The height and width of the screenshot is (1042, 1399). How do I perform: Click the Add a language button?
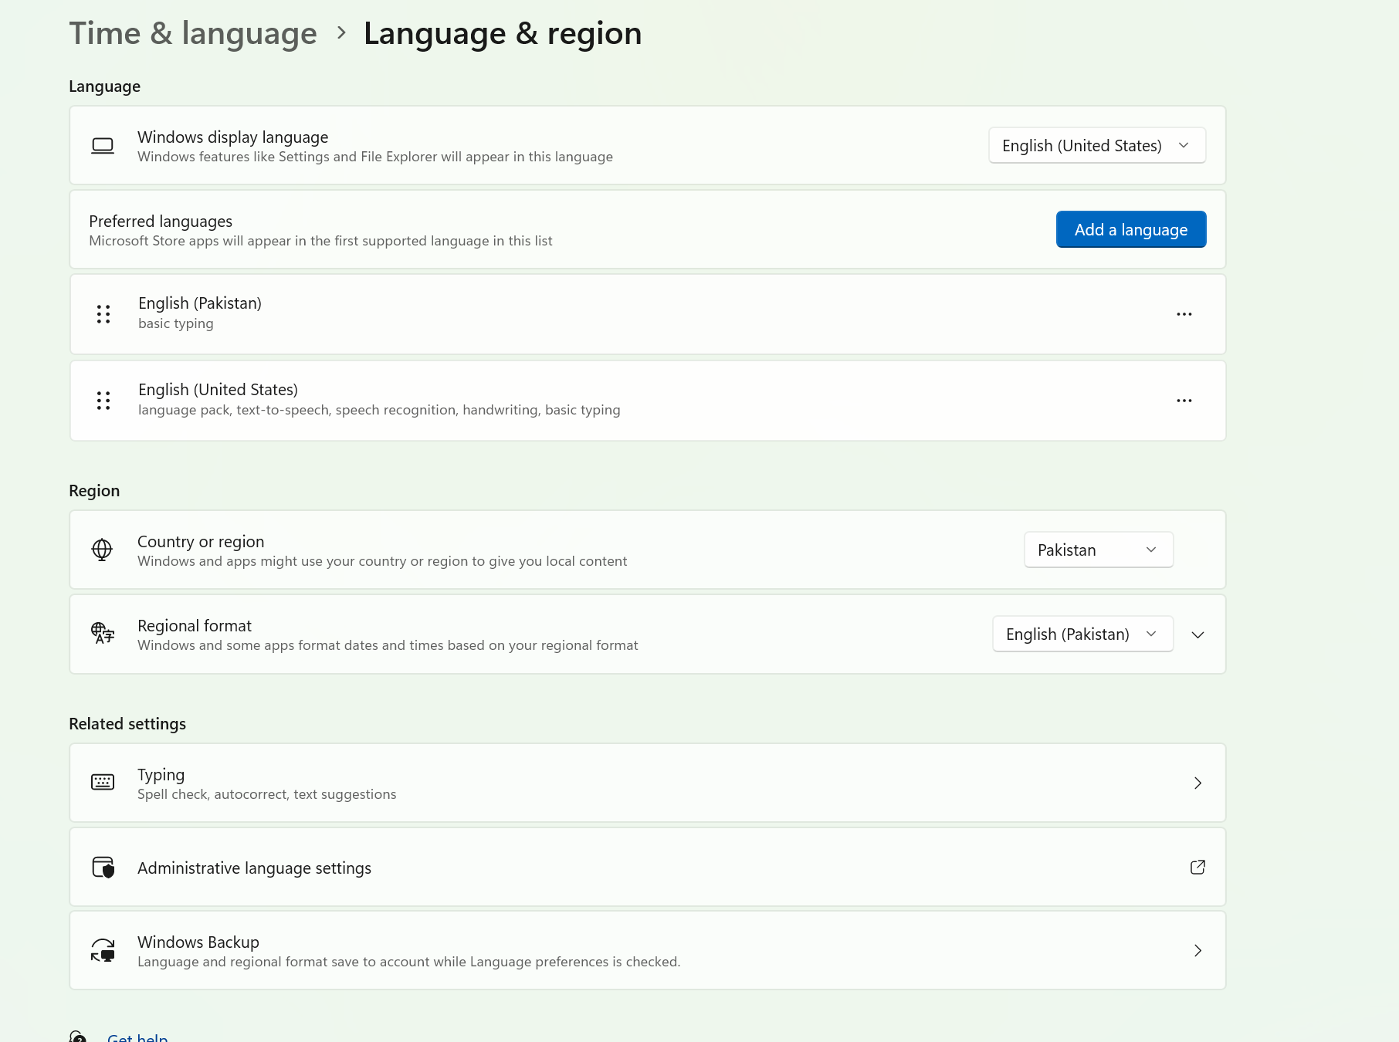[x=1131, y=229]
